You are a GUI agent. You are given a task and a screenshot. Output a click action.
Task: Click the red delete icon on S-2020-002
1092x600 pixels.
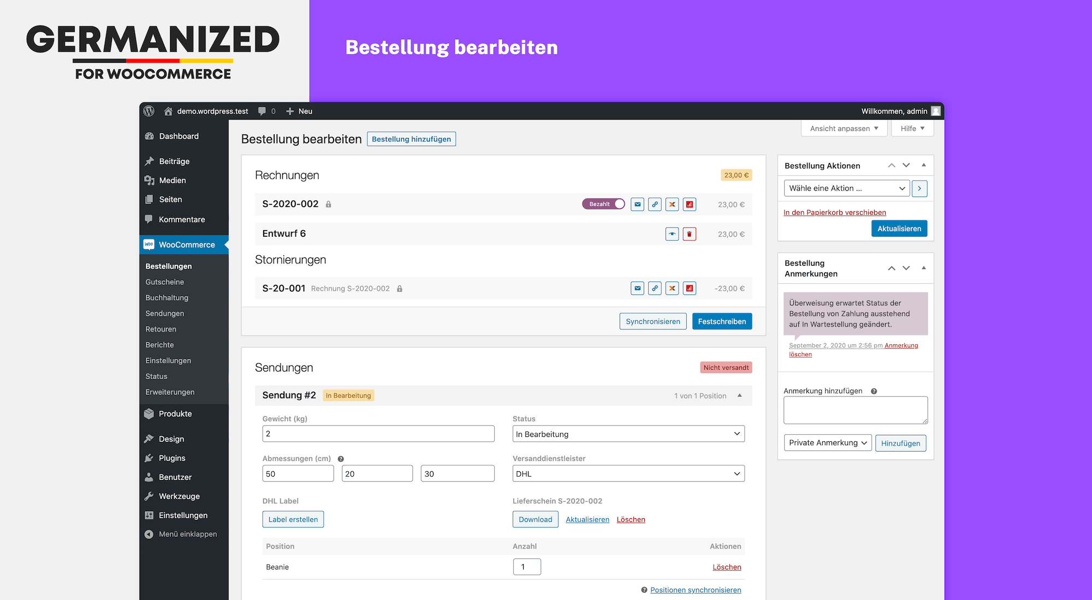tap(689, 205)
